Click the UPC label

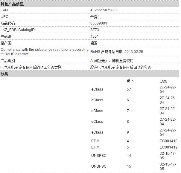pyautogui.click(x=4, y=17)
